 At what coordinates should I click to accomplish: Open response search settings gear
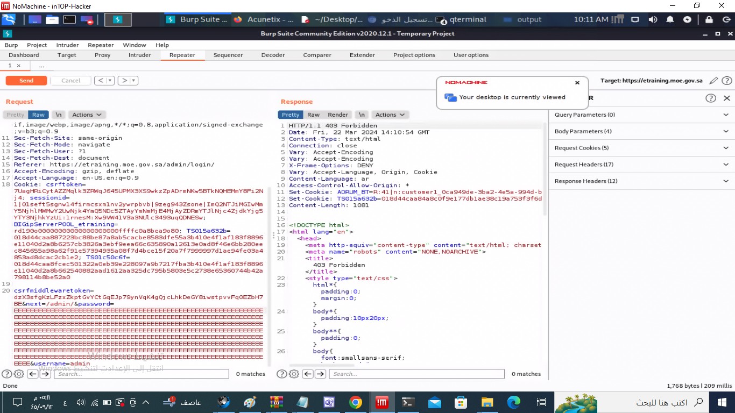coord(294,374)
